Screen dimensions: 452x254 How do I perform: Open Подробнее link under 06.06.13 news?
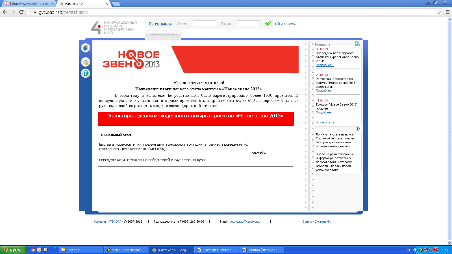click(x=325, y=65)
